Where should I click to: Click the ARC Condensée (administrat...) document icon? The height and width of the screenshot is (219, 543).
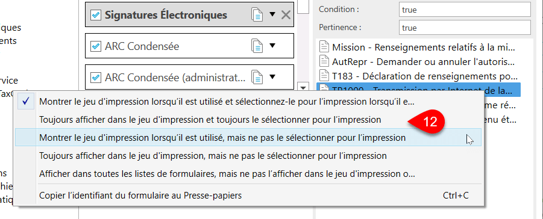(257, 77)
